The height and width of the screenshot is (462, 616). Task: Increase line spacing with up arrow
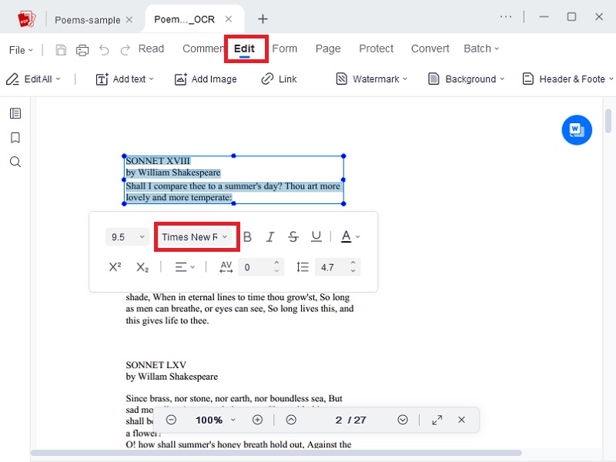tap(353, 263)
